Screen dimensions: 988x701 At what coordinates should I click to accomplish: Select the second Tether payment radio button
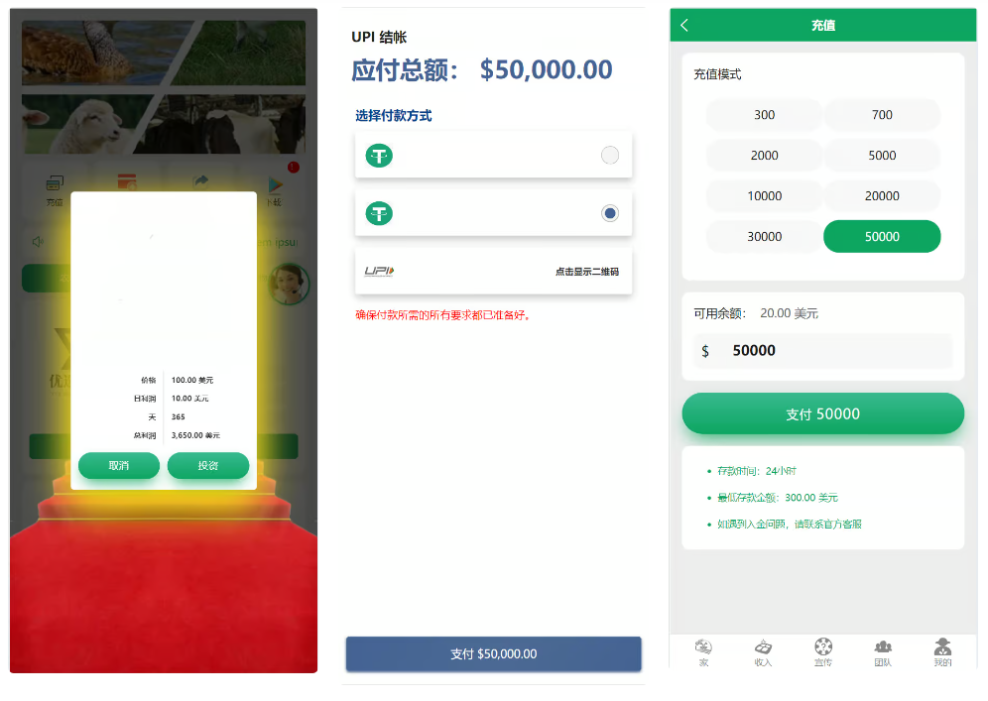point(610,213)
